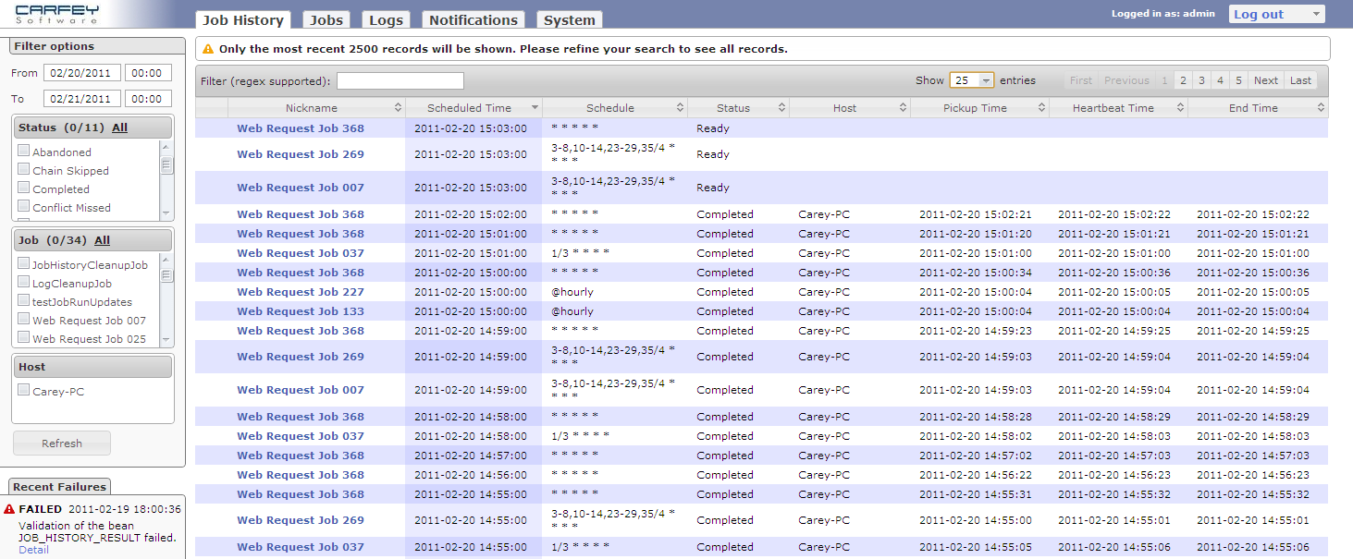The height and width of the screenshot is (559, 1353).
Task: Open the Notifications tab
Action: (473, 19)
